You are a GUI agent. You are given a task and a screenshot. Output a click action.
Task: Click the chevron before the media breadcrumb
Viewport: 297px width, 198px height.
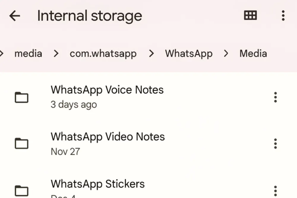point(2,54)
